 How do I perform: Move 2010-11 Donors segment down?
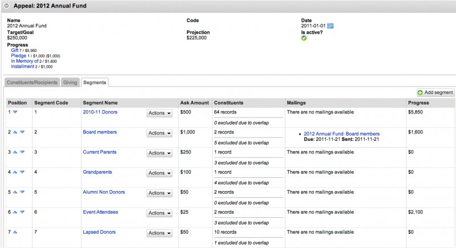pos(15,112)
